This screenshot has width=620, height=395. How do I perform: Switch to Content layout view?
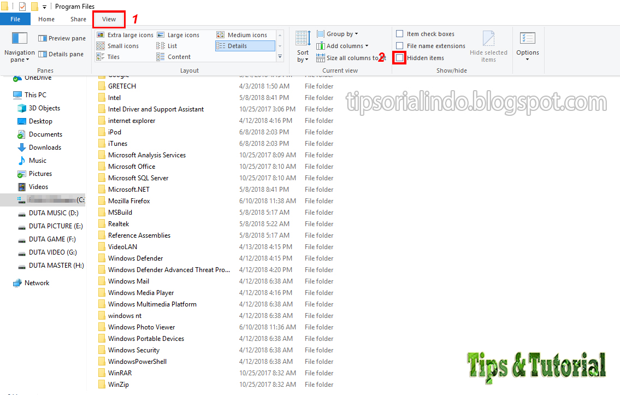pos(178,56)
